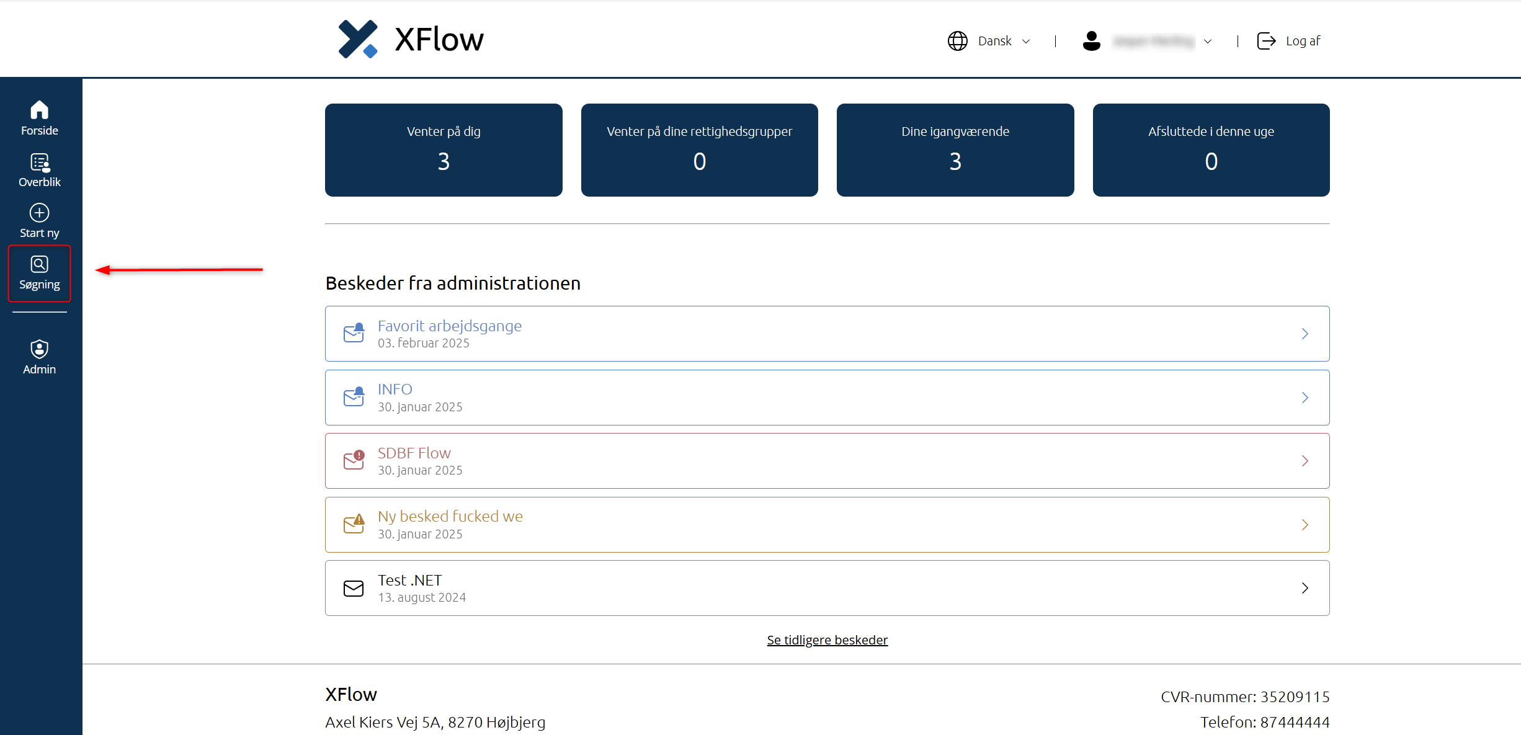Click Se tidligere beskeder link
1521x735 pixels.
click(x=827, y=640)
